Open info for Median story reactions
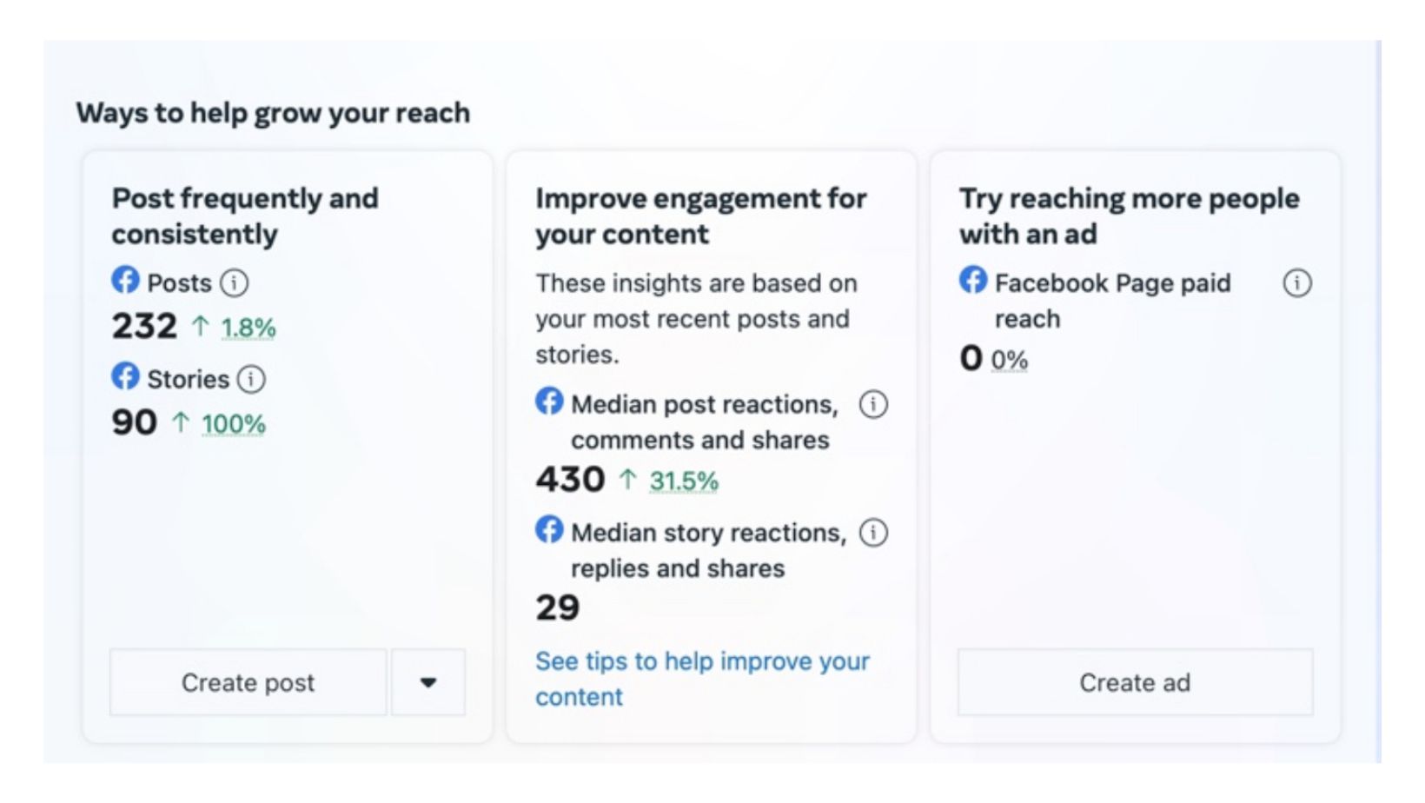1425x803 pixels. [x=873, y=533]
